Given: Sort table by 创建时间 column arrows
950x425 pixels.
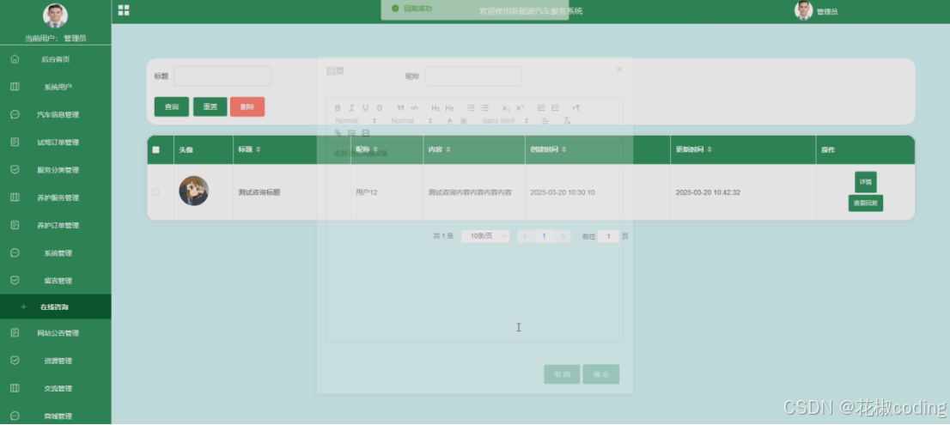Looking at the screenshot, I should pos(564,149).
